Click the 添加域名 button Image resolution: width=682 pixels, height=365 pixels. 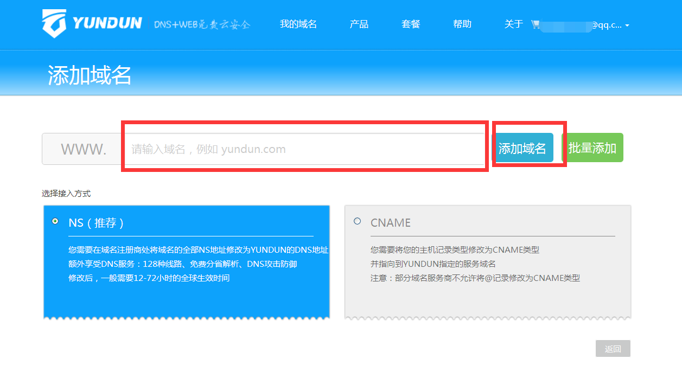522,148
